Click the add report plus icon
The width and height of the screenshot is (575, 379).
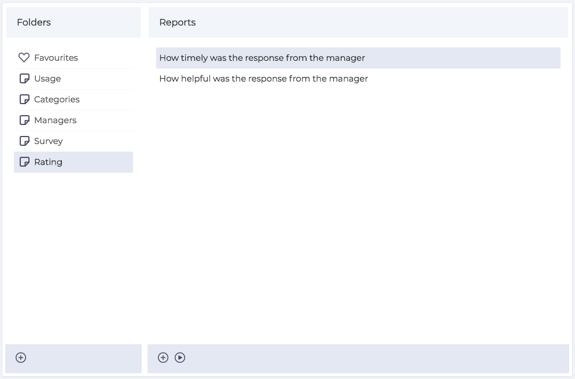[163, 358]
